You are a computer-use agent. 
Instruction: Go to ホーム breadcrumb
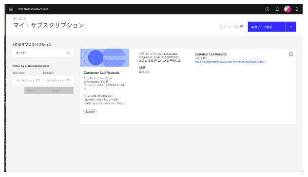[x=18, y=19]
